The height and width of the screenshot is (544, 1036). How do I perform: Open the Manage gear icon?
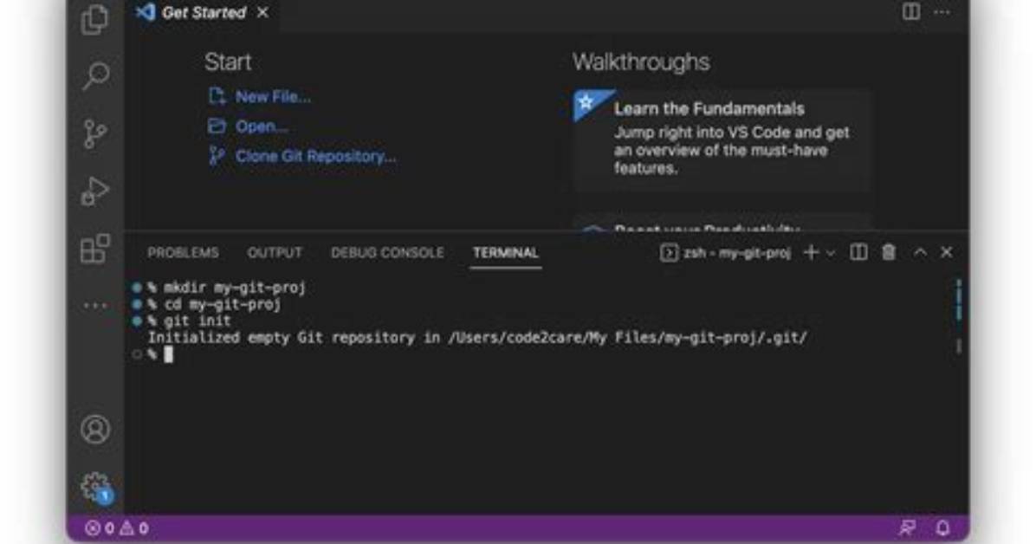(x=96, y=488)
